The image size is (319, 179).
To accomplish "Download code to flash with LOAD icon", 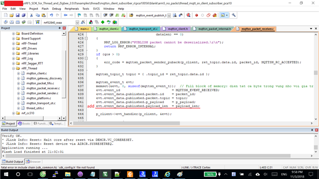I will coord(37,22).
